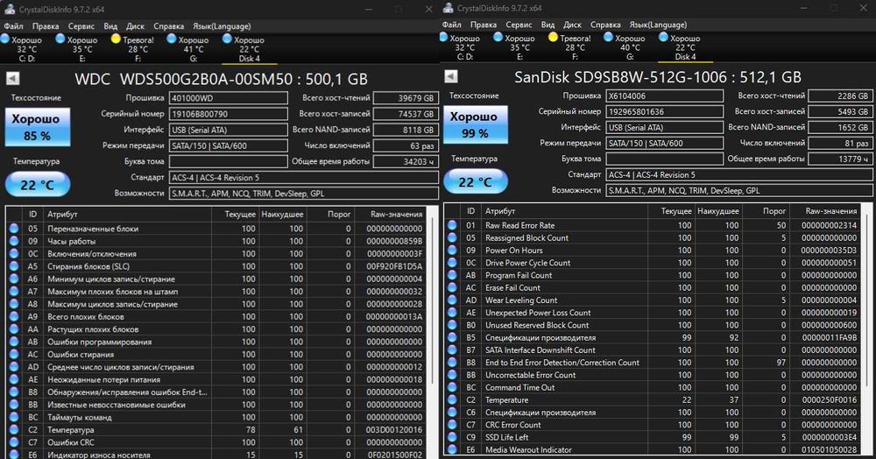Screen dimensions: 876x459
Task: Click status icon of Ошибки стирания row
Action: pos(14,354)
